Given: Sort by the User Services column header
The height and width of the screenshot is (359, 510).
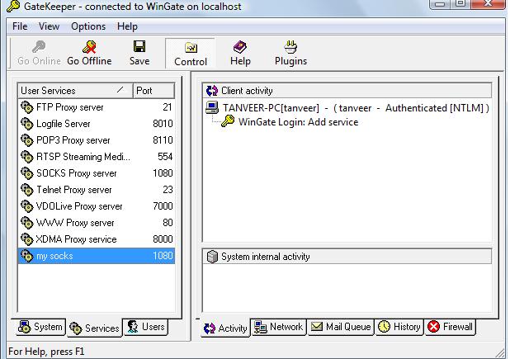Looking at the screenshot, I should [x=75, y=91].
